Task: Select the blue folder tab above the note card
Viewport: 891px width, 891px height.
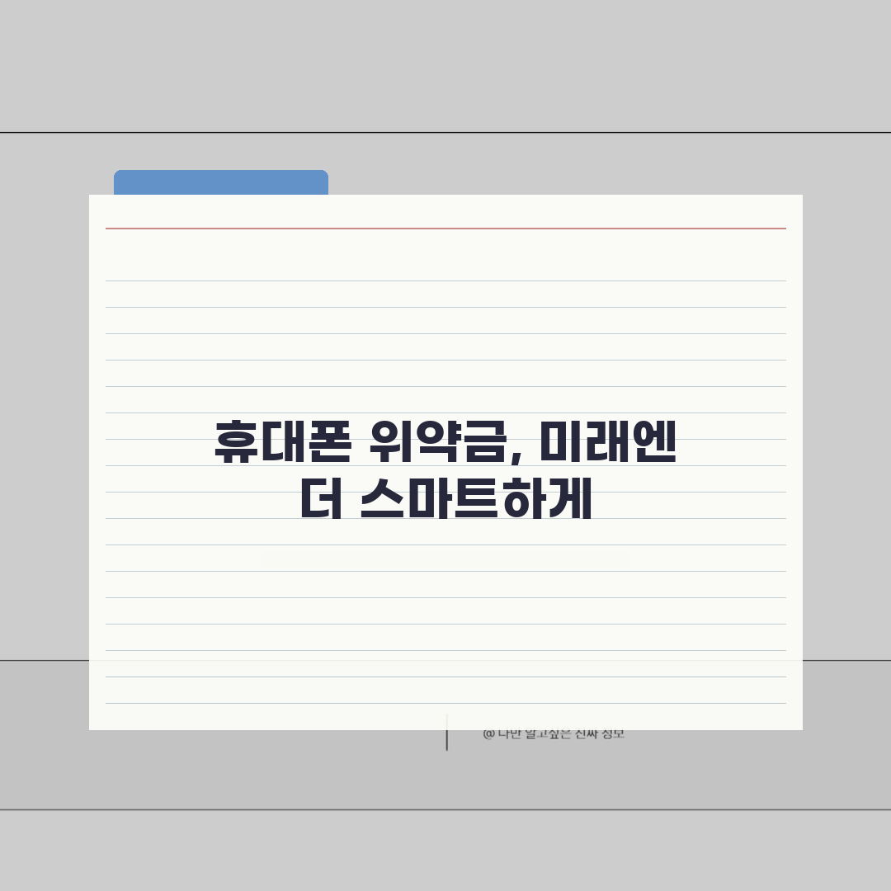Action: (x=221, y=182)
